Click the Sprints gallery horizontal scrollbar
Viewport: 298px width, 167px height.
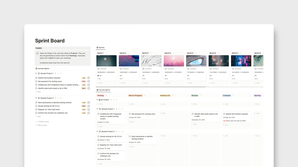coord(151,87)
